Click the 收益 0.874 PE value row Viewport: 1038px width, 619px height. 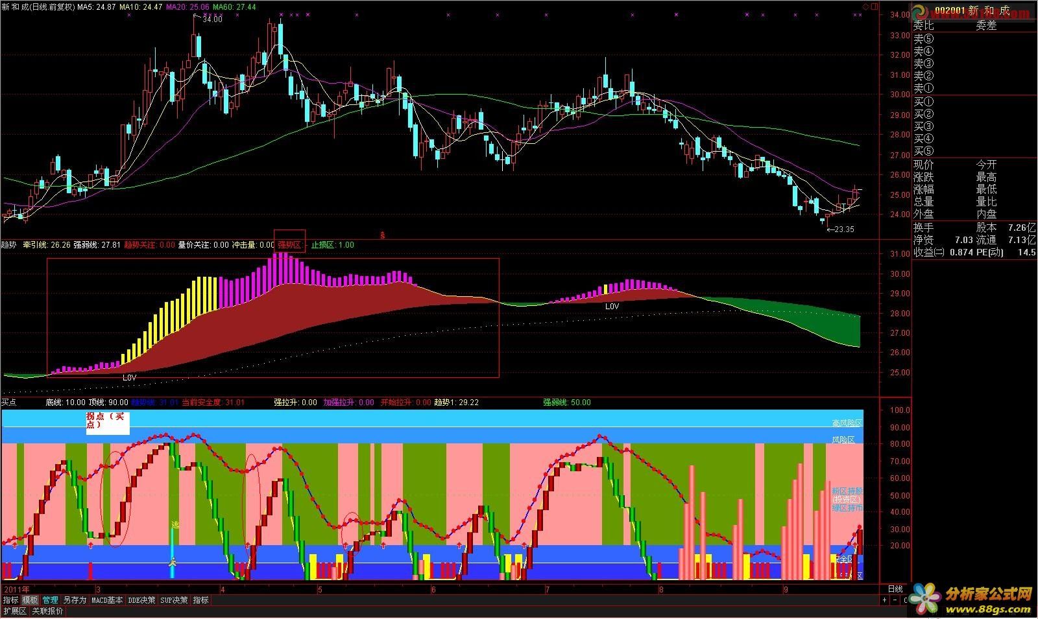pos(974,252)
